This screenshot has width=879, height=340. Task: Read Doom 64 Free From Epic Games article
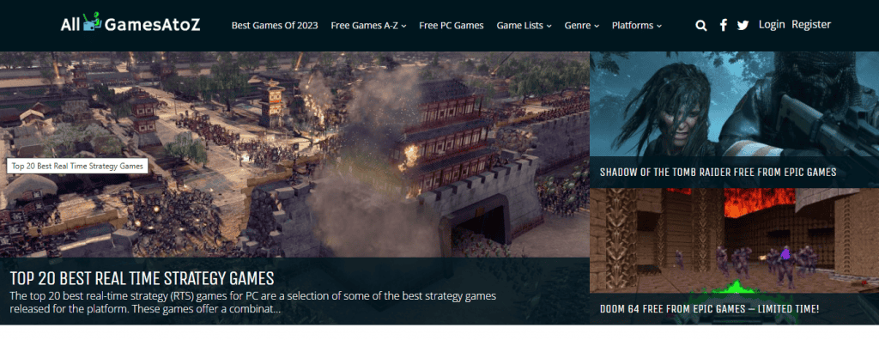[x=710, y=309]
